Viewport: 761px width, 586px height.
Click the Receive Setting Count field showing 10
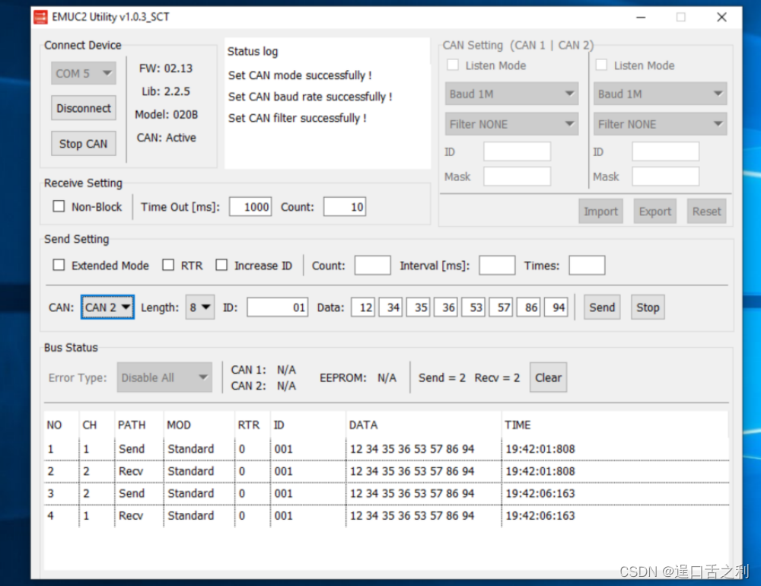coord(345,207)
